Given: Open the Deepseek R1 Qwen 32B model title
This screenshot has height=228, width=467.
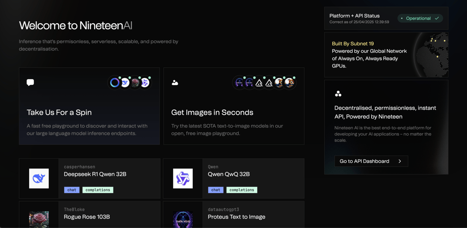Looking at the screenshot, I should click(95, 174).
